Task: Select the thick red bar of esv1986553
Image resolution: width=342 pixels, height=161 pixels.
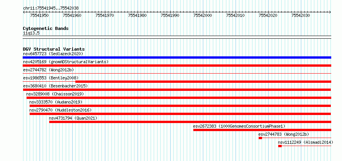Action: point(203,82)
